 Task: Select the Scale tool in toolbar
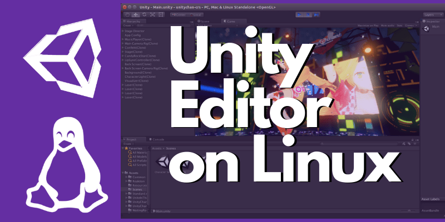(x=152, y=15)
